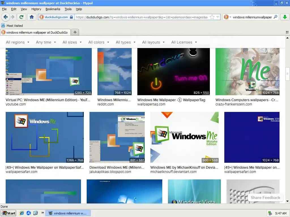The width and height of the screenshot is (290, 217).
Task: Open the Tools menu
Action: coord(68,9)
